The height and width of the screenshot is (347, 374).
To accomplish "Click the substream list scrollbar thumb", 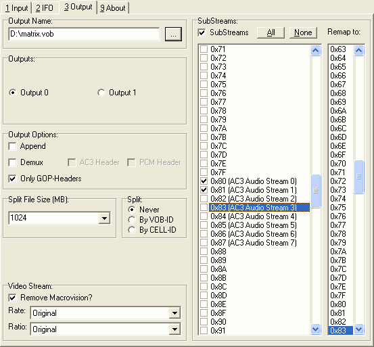I will click(316, 191).
